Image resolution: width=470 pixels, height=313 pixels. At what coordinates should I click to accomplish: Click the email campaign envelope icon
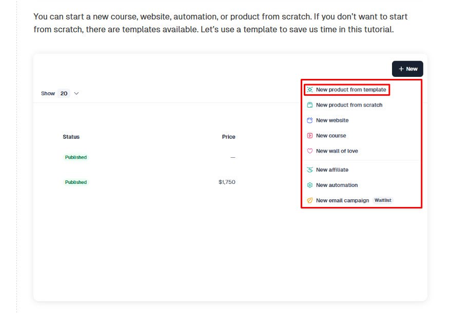click(309, 200)
